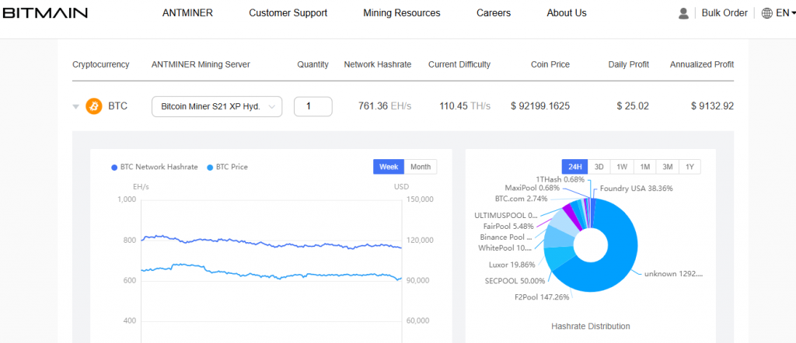Open the Mining Resources menu
The width and height of the screenshot is (796, 343).
(x=401, y=13)
